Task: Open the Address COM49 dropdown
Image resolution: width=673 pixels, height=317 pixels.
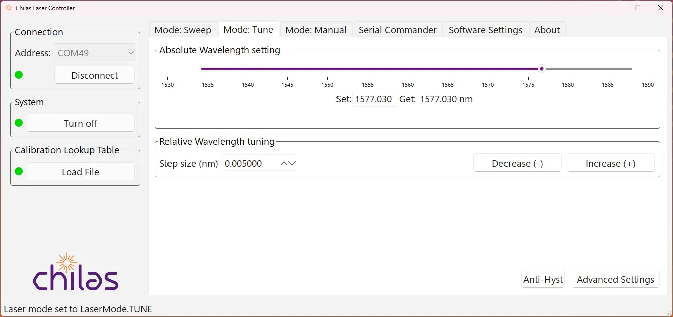Action: click(x=95, y=53)
